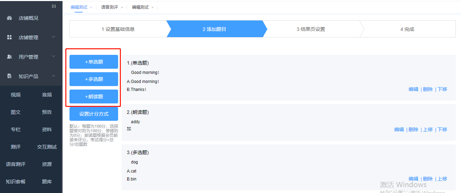This screenshot has height=193, width=461.
Task: Click the 店铺管理 grid icon
Action: pos(9,37)
